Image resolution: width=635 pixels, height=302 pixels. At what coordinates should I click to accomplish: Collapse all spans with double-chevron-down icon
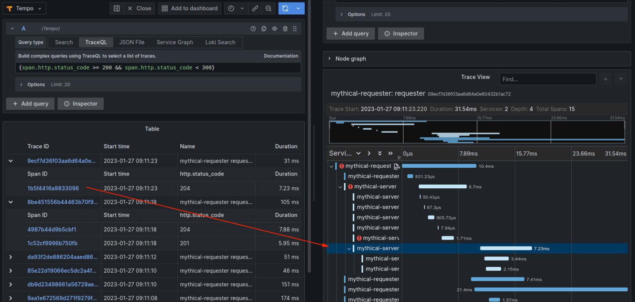coord(380,153)
